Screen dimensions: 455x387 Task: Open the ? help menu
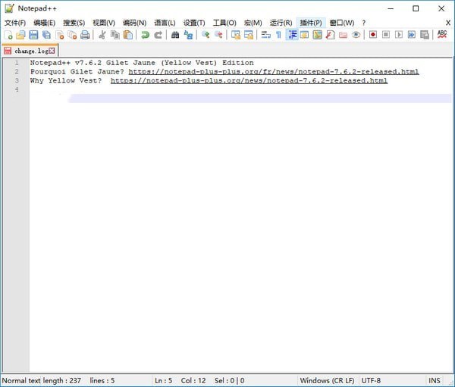(363, 23)
